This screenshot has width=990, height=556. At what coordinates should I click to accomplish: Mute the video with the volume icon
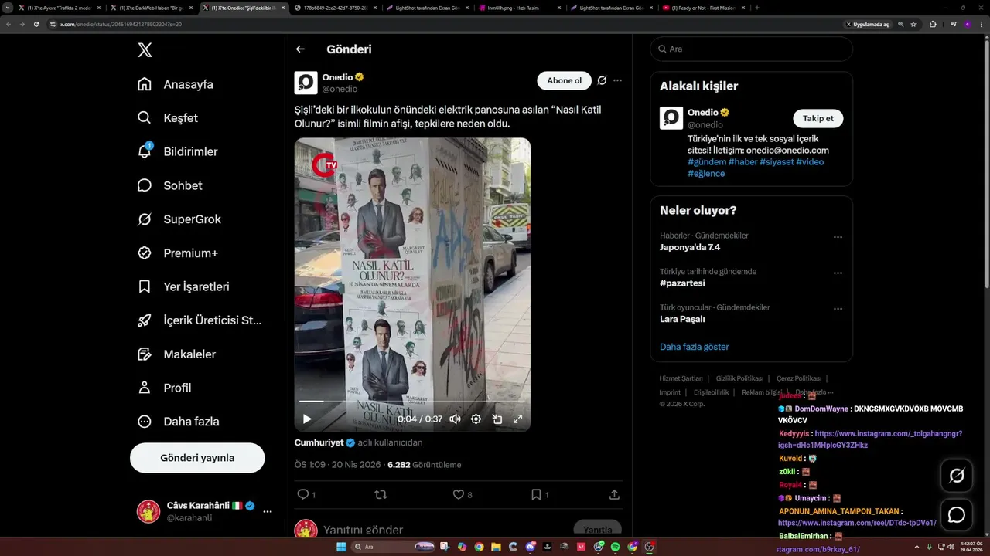456,419
